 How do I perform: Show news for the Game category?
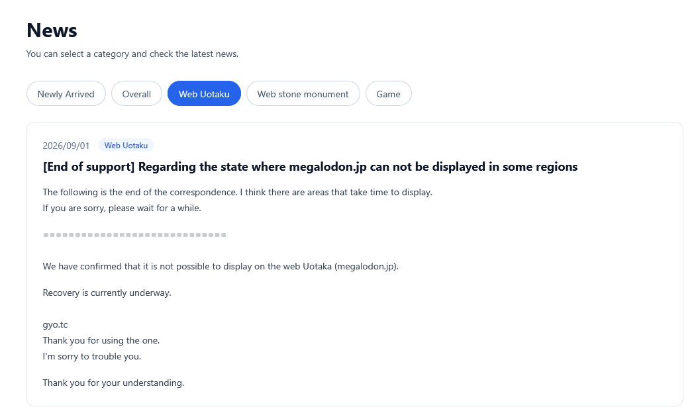[x=389, y=94]
